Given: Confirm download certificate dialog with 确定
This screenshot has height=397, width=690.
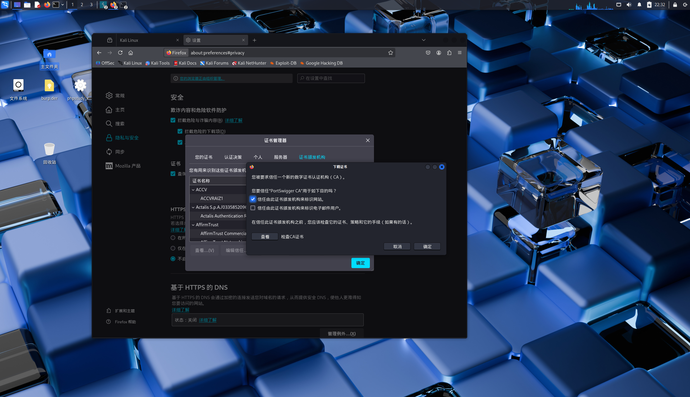Looking at the screenshot, I should (x=427, y=247).
